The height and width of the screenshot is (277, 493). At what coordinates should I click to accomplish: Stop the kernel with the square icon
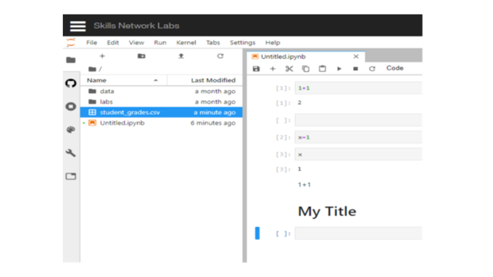(x=355, y=69)
